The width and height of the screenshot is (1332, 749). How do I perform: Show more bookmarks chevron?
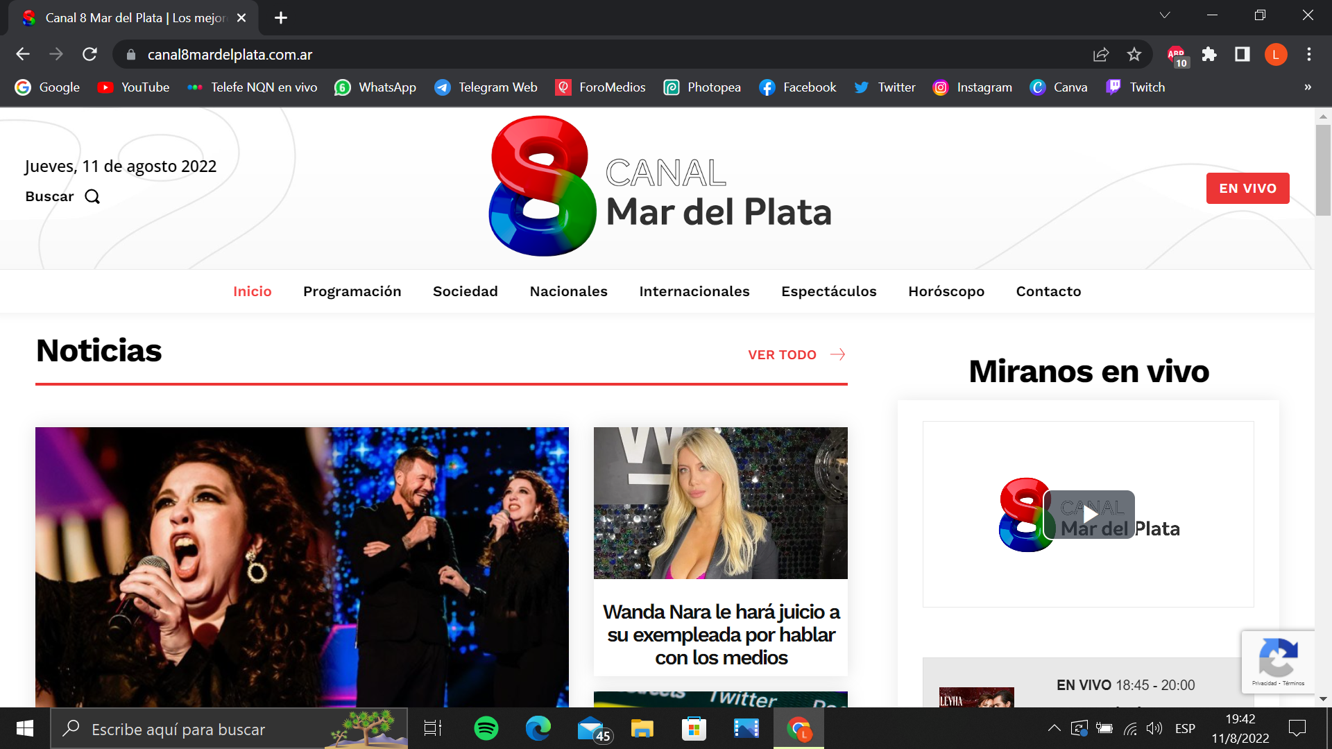click(1308, 87)
